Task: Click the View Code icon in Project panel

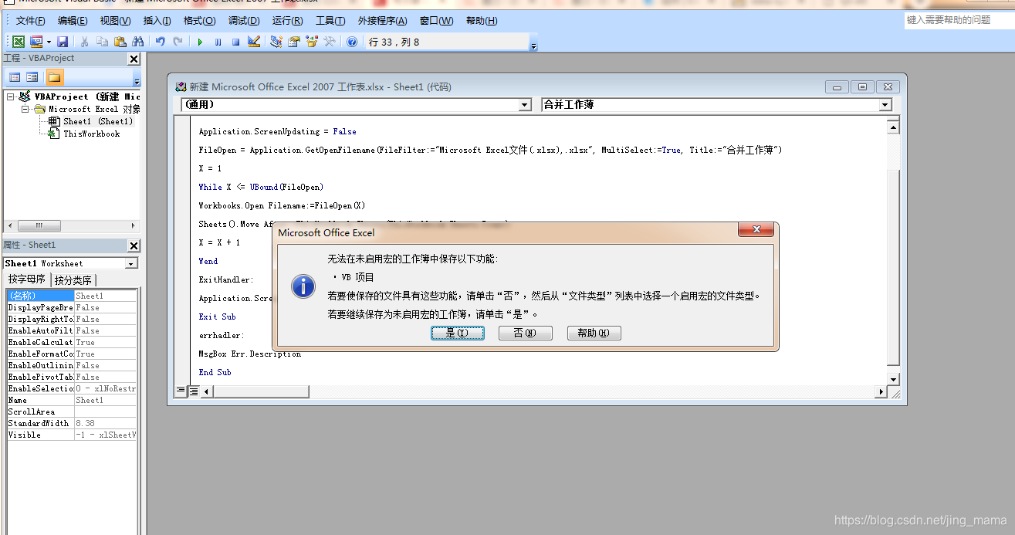Action: [15, 77]
